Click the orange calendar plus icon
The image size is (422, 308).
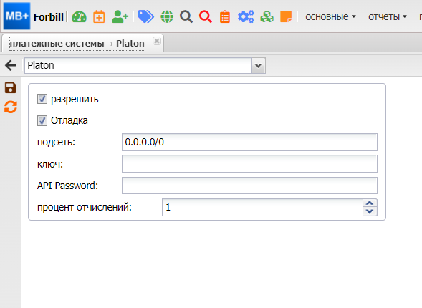click(99, 16)
